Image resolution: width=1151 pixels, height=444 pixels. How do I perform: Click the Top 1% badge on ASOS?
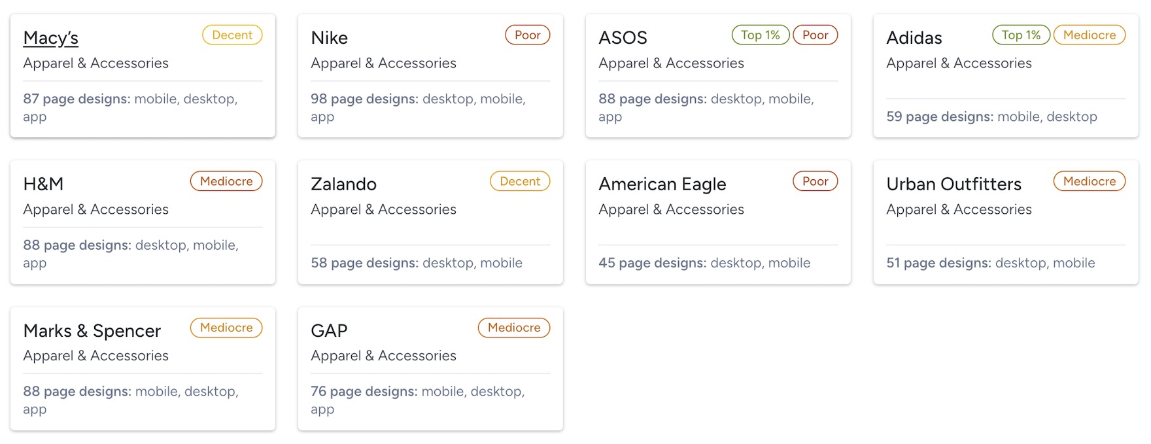point(760,35)
